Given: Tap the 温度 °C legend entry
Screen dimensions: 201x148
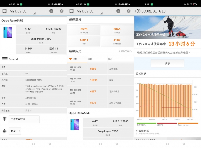Looking at the screenshot, I should pyautogui.click(x=167, y=124).
